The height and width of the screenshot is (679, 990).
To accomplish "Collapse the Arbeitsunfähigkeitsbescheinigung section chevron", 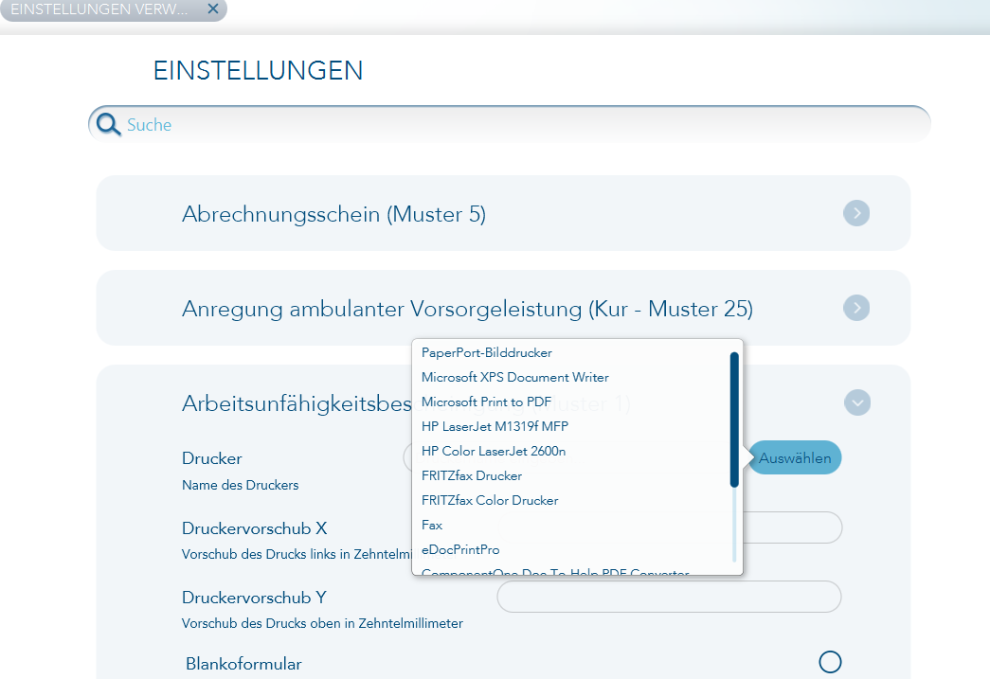I will click(x=856, y=402).
